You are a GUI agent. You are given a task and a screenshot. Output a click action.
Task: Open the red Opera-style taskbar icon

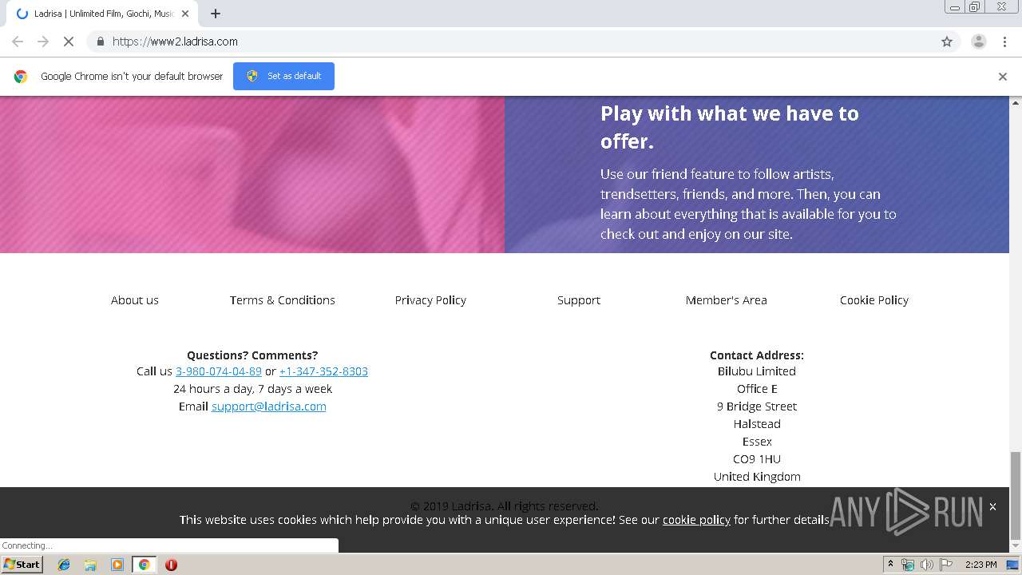coord(171,565)
